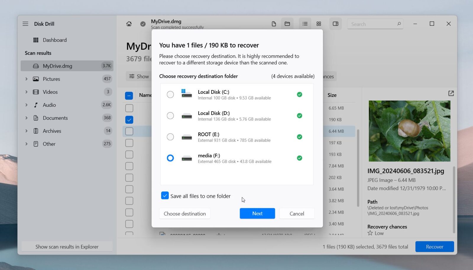This screenshot has height=270, width=473.
Task: Open the folder structure view icon
Action: tap(287, 24)
